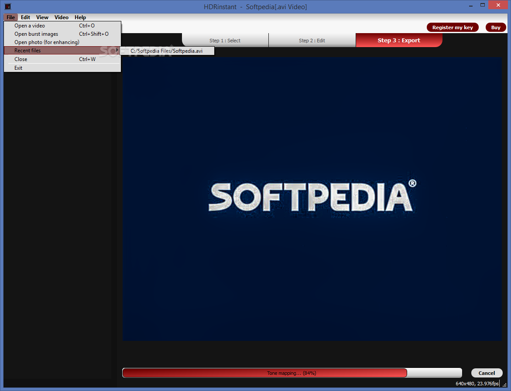Select Open photo (for enhancing) entry
The width and height of the screenshot is (511, 391).
click(x=62, y=42)
